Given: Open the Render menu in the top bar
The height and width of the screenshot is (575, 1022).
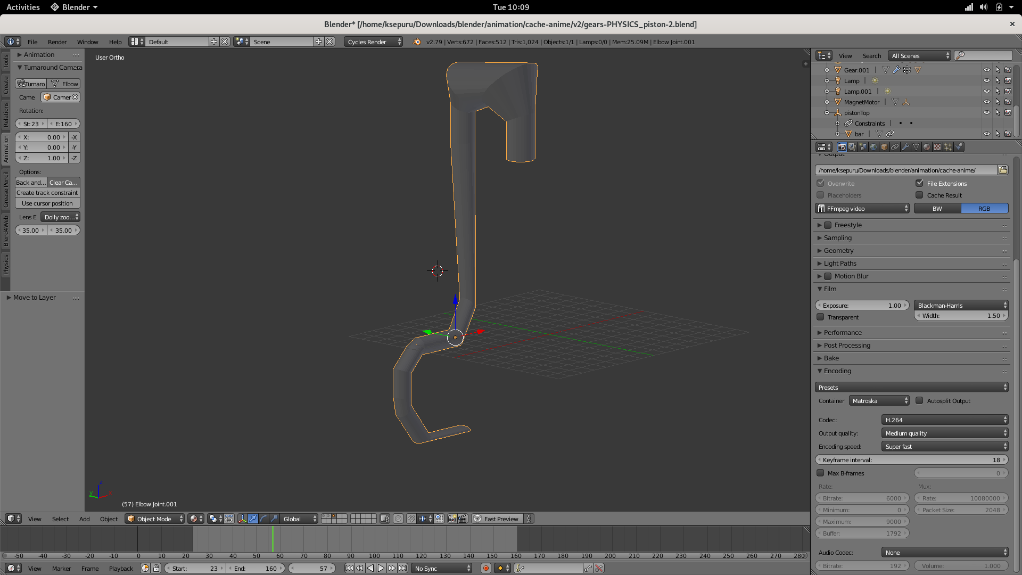Looking at the screenshot, I should tap(57, 42).
